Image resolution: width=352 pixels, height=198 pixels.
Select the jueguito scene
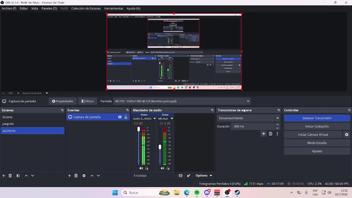(32, 124)
